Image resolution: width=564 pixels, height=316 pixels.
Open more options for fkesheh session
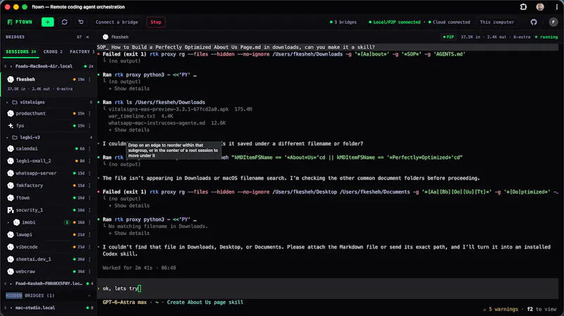(x=90, y=80)
